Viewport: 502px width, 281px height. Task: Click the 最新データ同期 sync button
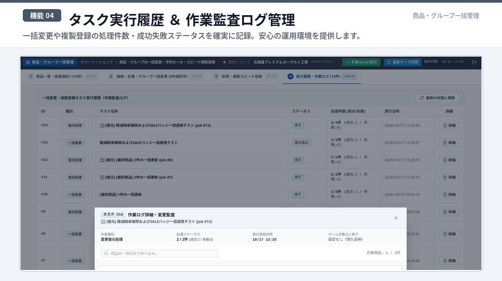[x=403, y=62]
